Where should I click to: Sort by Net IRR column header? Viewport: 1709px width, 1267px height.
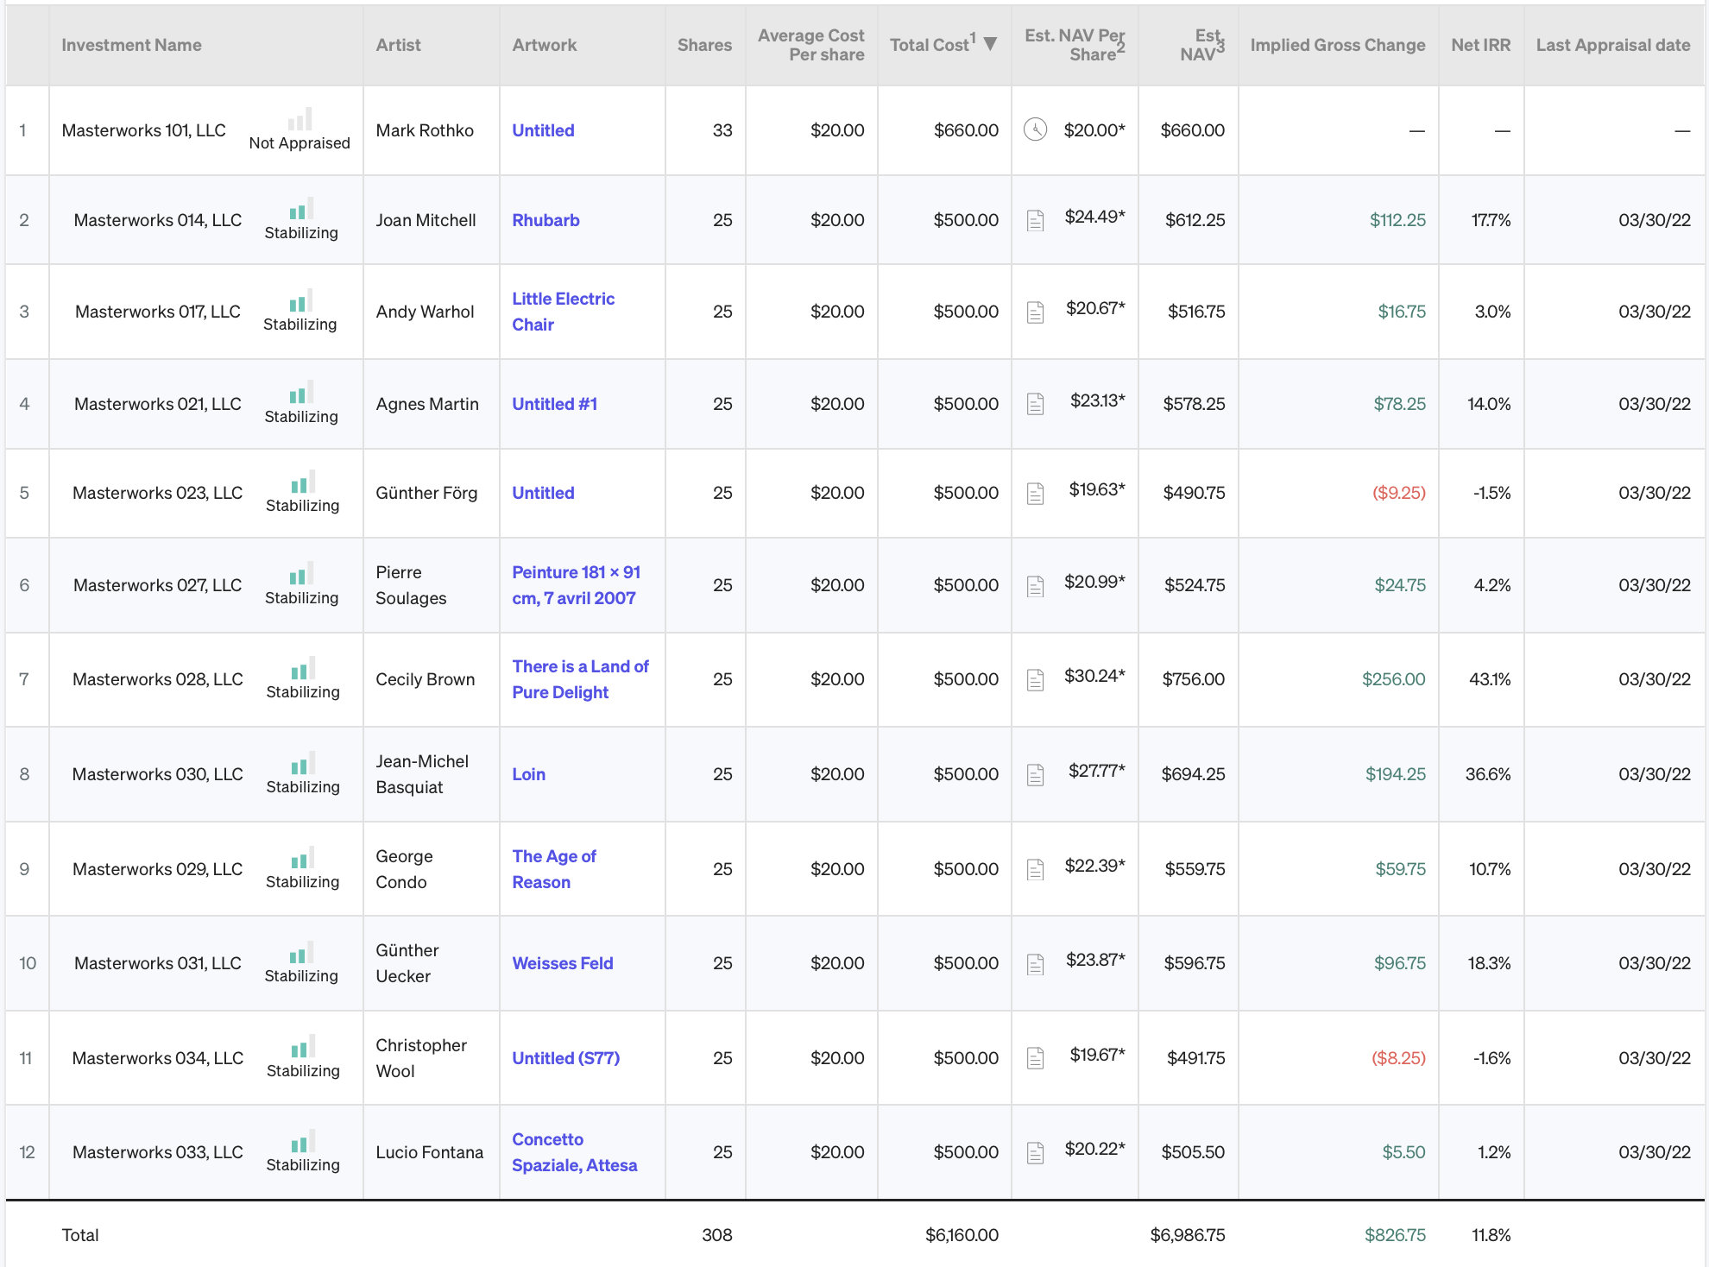click(x=1480, y=45)
